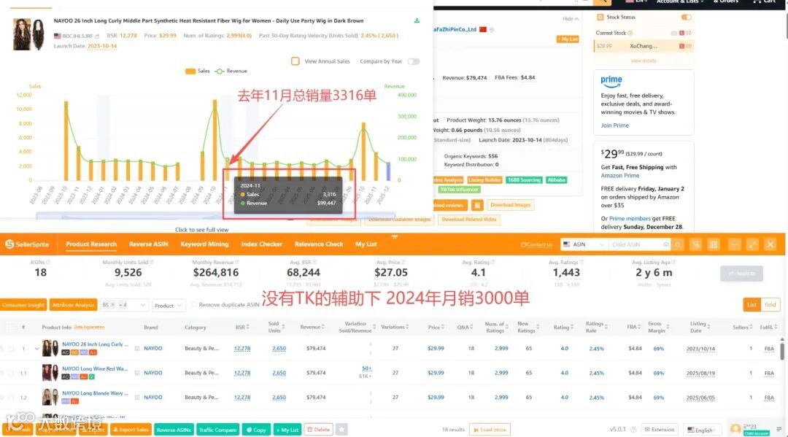This screenshot has width=788, height=437.
Task: Select the checkbox for row 1
Action: click(x=11, y=348)
